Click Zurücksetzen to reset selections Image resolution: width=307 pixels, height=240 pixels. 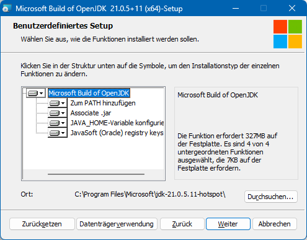coord(42,224)
